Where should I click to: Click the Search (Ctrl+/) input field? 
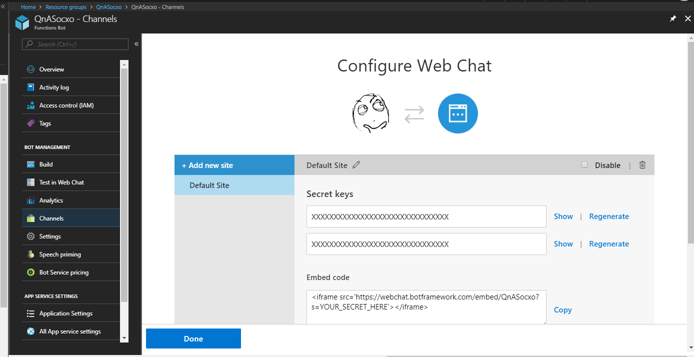(75, 44)
